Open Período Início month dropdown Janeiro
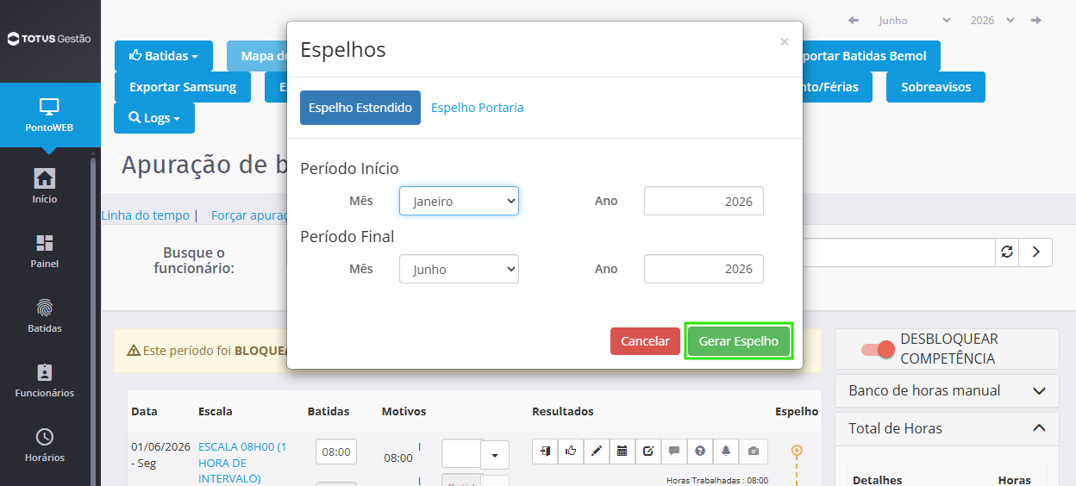Viewport: 1076px width, 486px height. tap(459, 201)
